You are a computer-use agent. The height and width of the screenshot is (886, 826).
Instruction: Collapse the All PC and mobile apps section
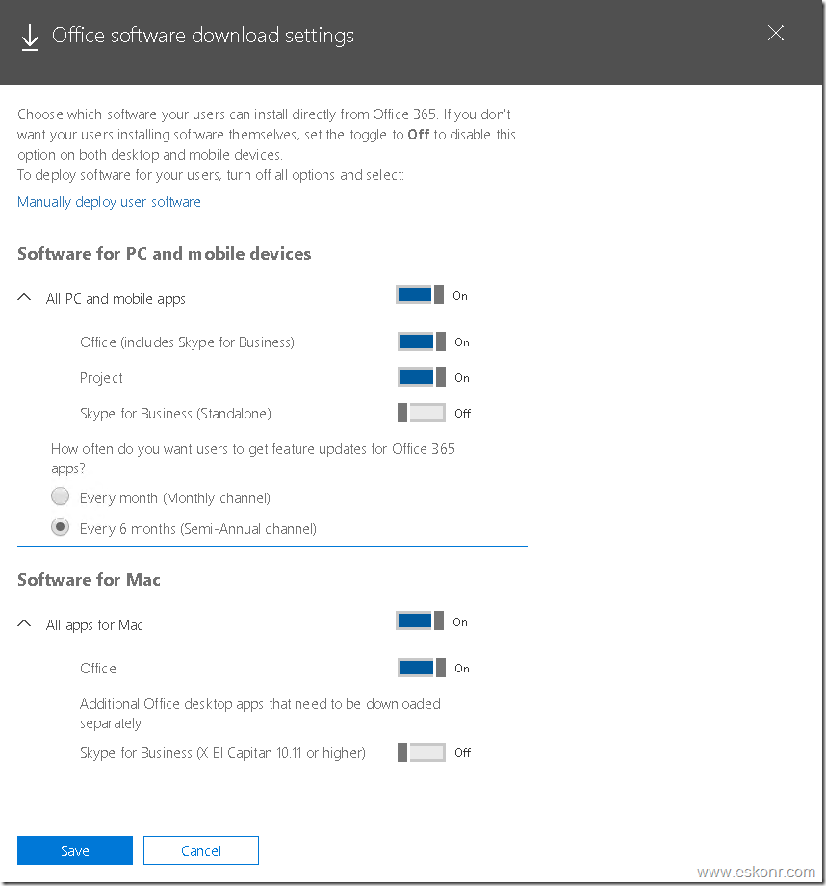click(x=24, y=297)
